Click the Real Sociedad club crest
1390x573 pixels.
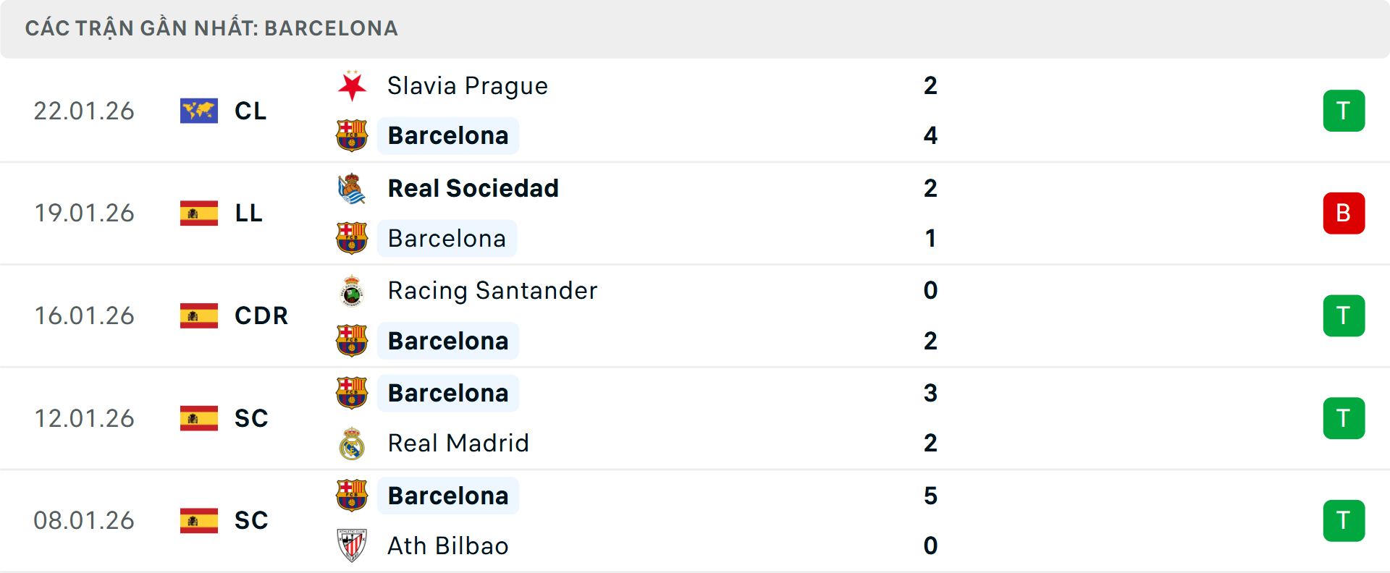tap(353, 187)
